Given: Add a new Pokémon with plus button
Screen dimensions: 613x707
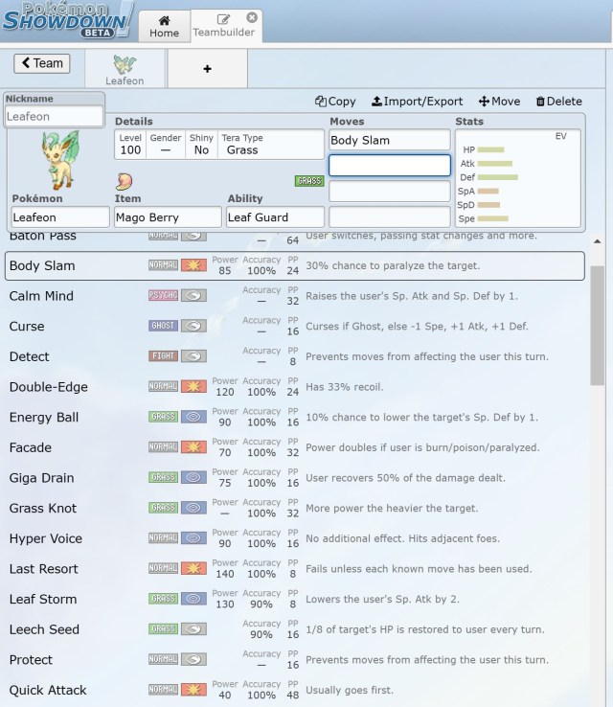Looking at the screenshot, I should click(x=207, y=69).
